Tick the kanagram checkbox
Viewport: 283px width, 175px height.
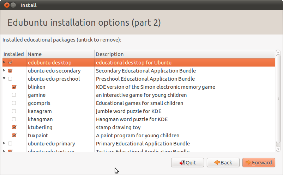[x=14, y=111]
